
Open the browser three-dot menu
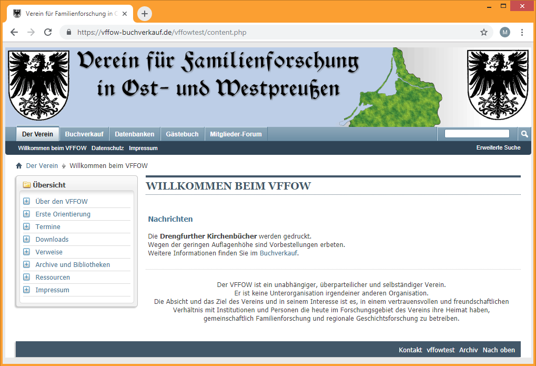point(522,32)
